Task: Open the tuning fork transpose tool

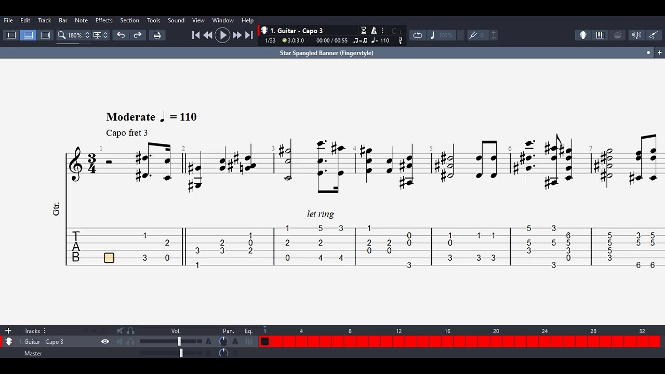Action: tap(473, 35)
